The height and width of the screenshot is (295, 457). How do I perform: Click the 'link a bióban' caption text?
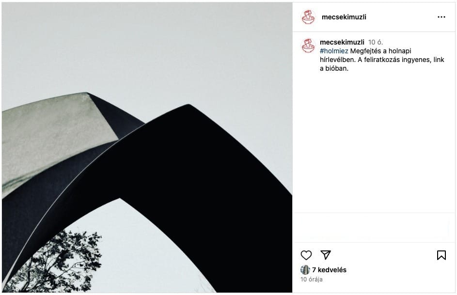coord(382,64)
